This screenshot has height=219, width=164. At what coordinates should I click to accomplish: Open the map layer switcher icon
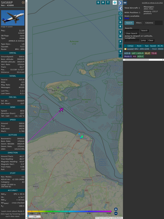coord(115,3)
